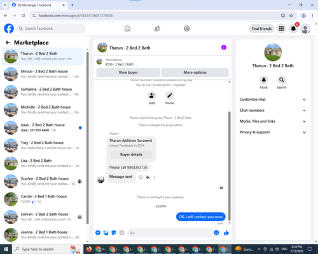Click the taskbar 'Type here to search' box
318x254 pixels.
coord(47,249)
